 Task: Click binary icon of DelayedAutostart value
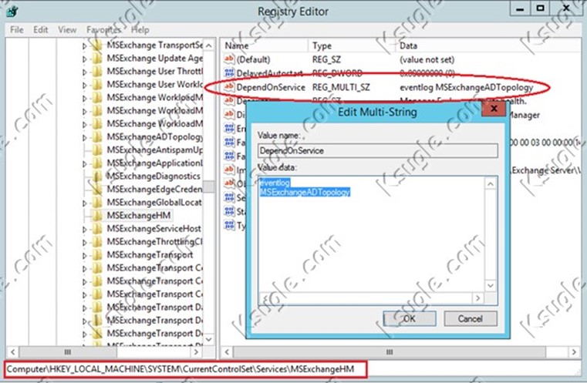point(229,73)
